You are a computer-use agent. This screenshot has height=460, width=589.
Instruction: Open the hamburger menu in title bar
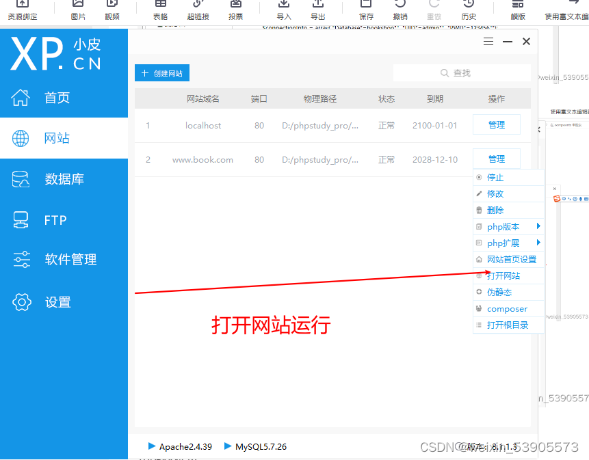tap(488, 41)
